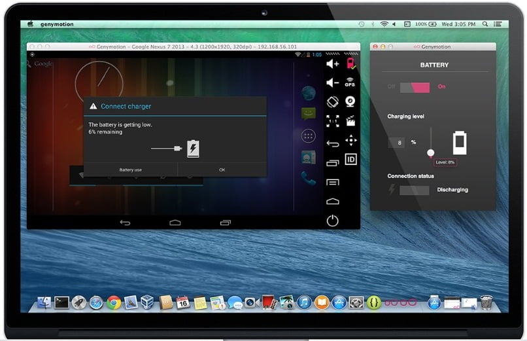The height and width of the screenshot is (341, 527).
Task: Open the Android Phone dialer icon
Action: pyautogui.click(x=308, y=178)
